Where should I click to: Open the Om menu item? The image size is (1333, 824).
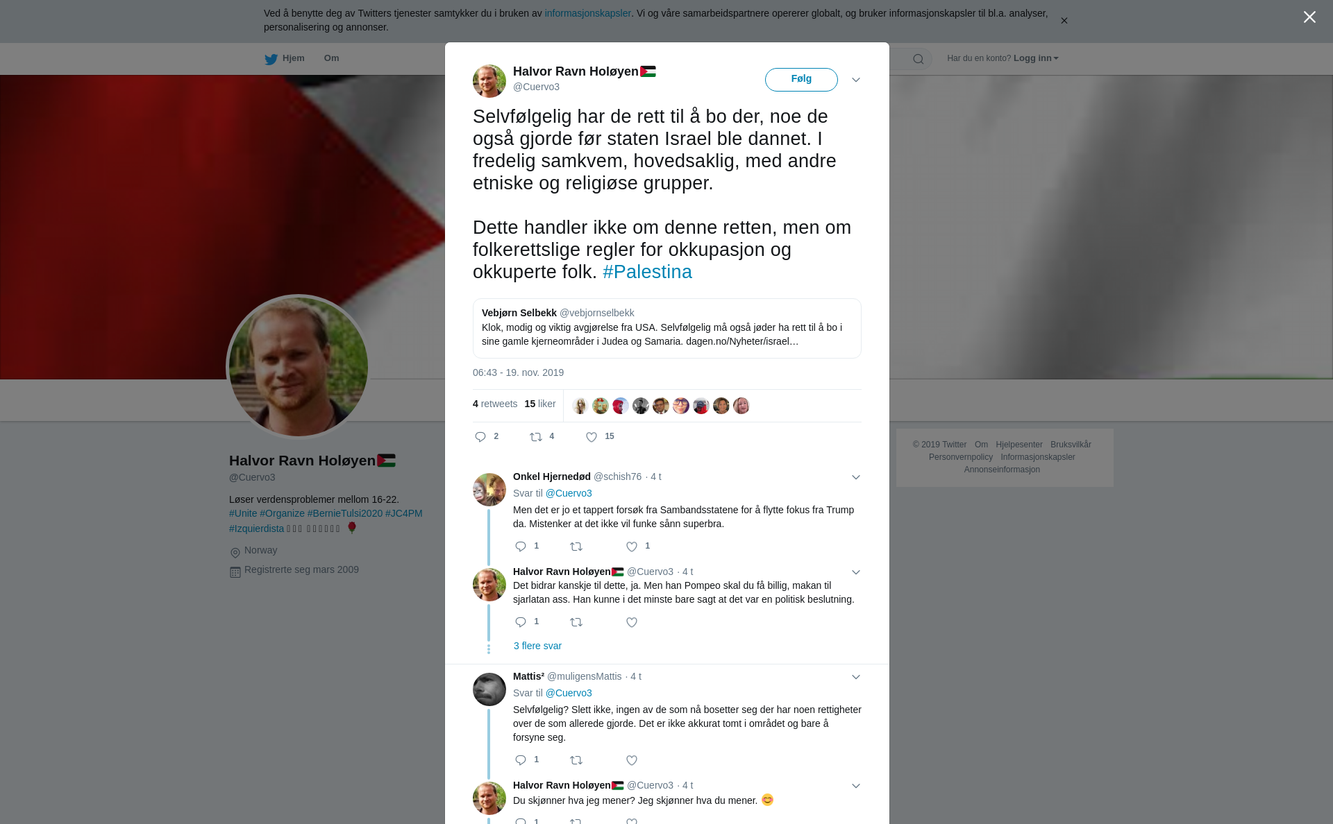[x=331, y=58]
